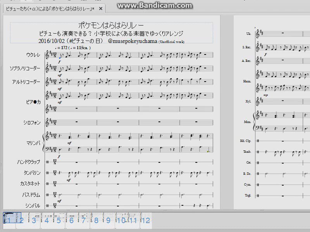Jump to page 6 in the navigator
Screen dimensions: 310x232
pos(71,220)
